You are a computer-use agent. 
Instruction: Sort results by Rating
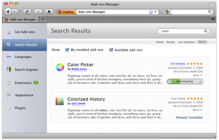coord(171,42)
